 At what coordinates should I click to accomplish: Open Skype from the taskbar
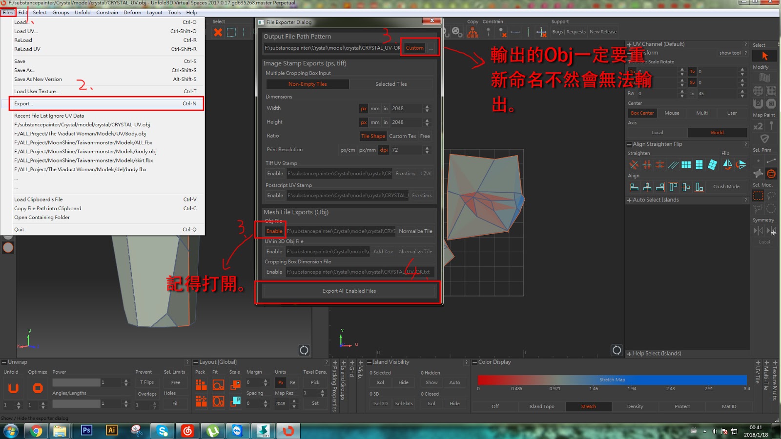(x=163, y=431)
